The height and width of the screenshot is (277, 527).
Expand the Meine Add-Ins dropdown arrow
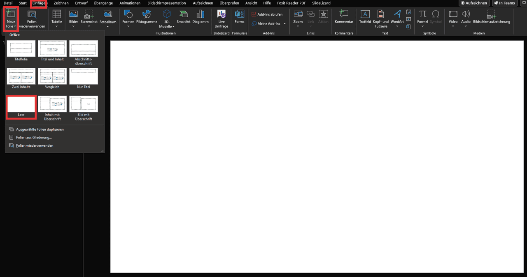pos(284,24)
